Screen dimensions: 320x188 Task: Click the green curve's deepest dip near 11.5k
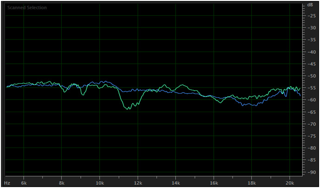pyautogui.click(x=128, y=109)
